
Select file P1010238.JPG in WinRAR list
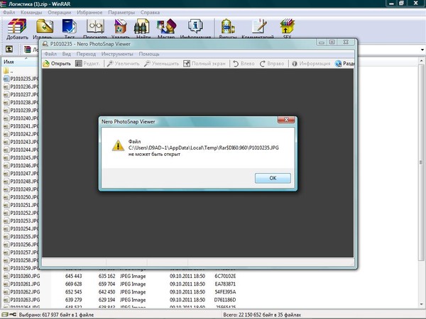21,103
